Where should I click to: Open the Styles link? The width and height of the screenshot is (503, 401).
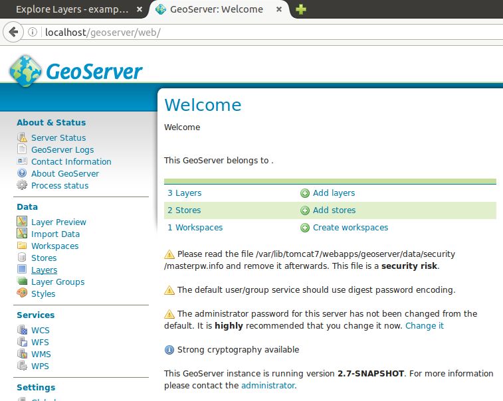coord(43,293)
